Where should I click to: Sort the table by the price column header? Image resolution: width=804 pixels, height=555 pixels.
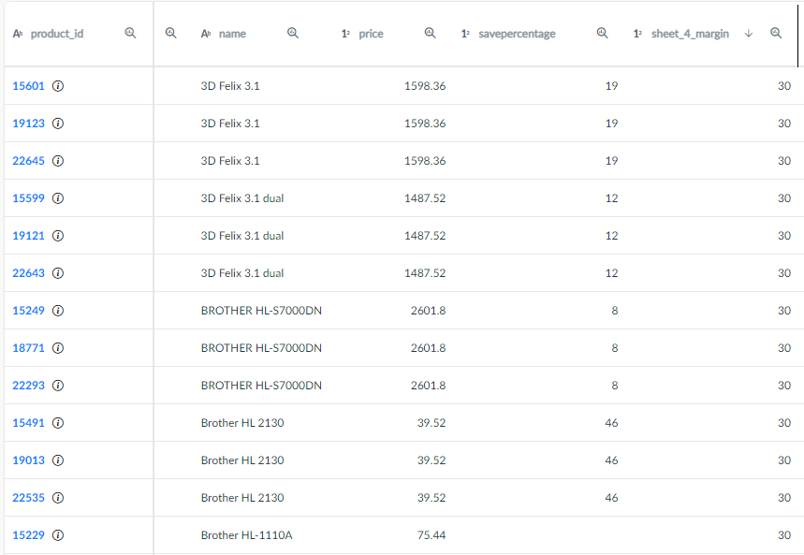click(x=371, y=33)
